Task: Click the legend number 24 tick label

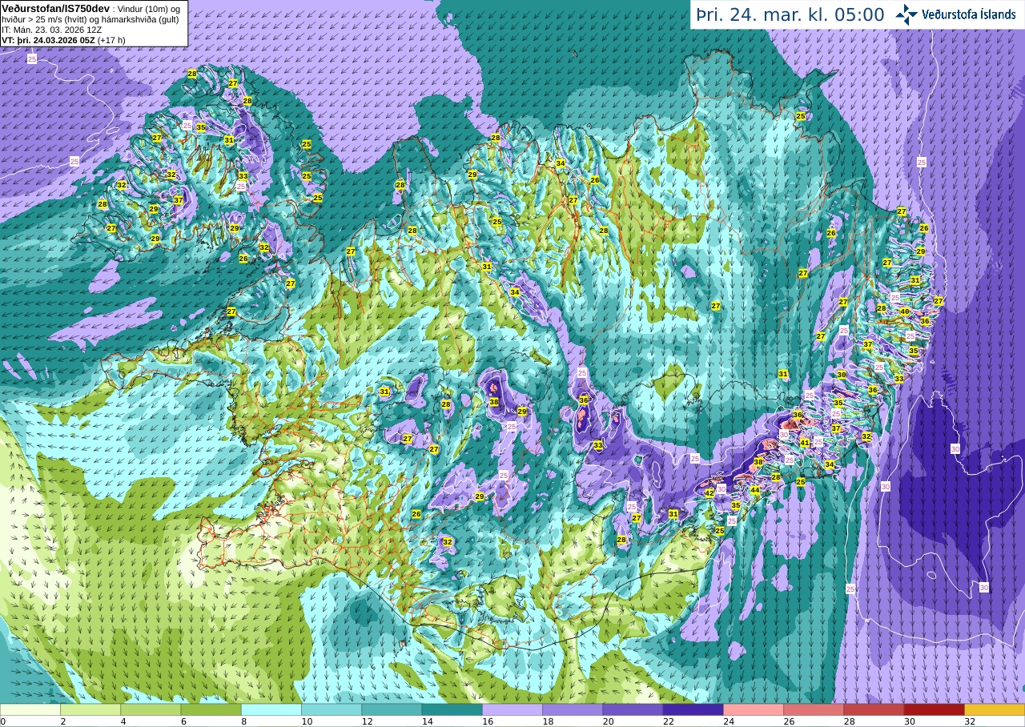Action: (723, 721)
